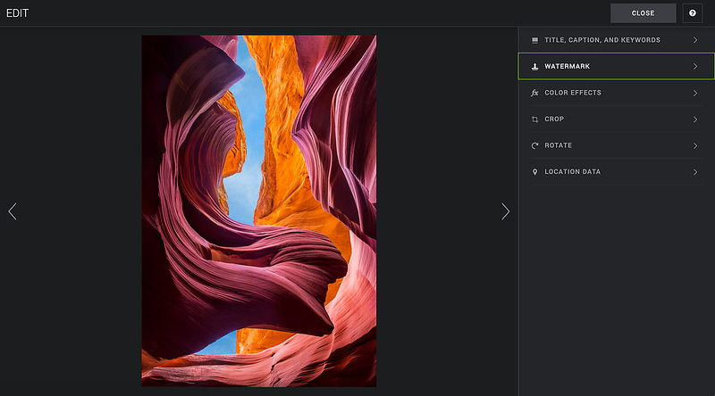
Task: Open the Location Data menu item
Action: (616, 172)
